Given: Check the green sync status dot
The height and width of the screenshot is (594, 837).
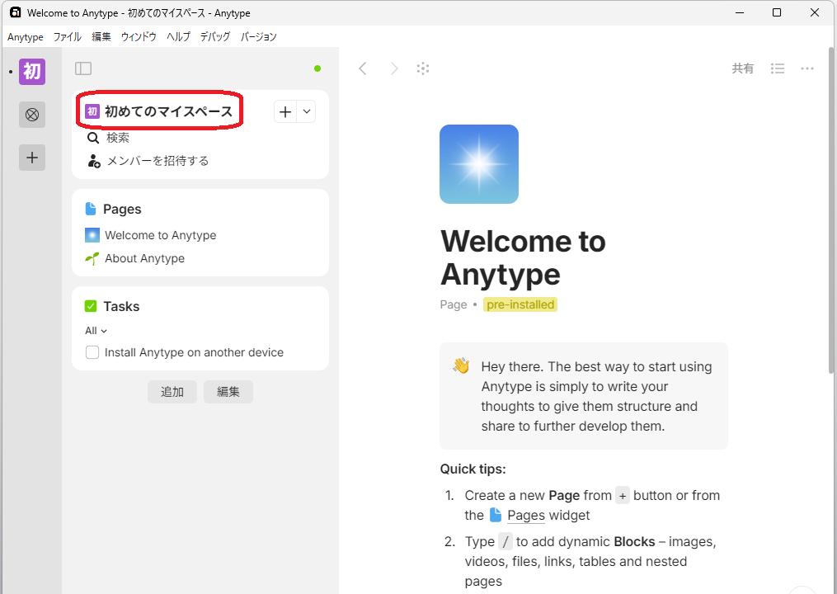Looking at the screenshot, I should [317, 68].
